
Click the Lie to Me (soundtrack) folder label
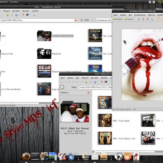pos(11,89)
